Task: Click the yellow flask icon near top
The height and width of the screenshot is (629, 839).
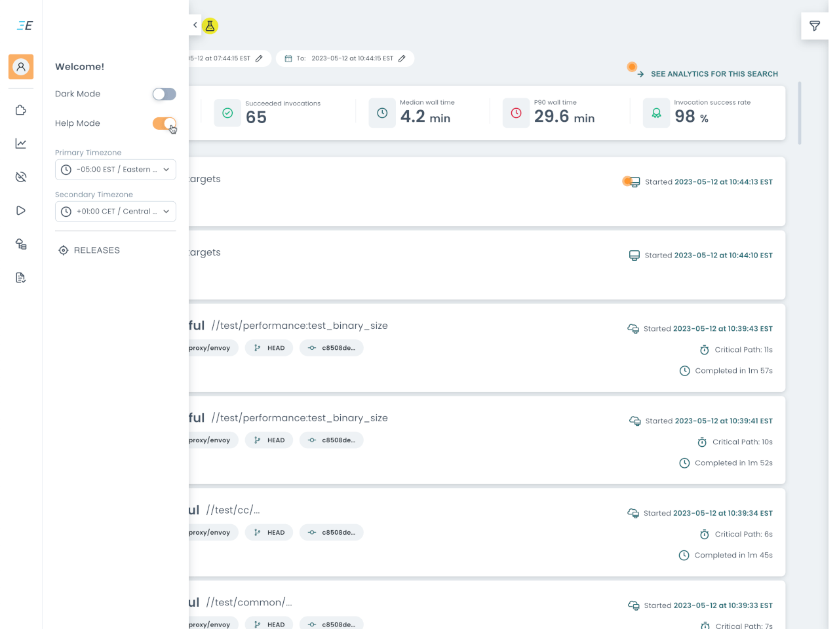Action: coord(210,26)
